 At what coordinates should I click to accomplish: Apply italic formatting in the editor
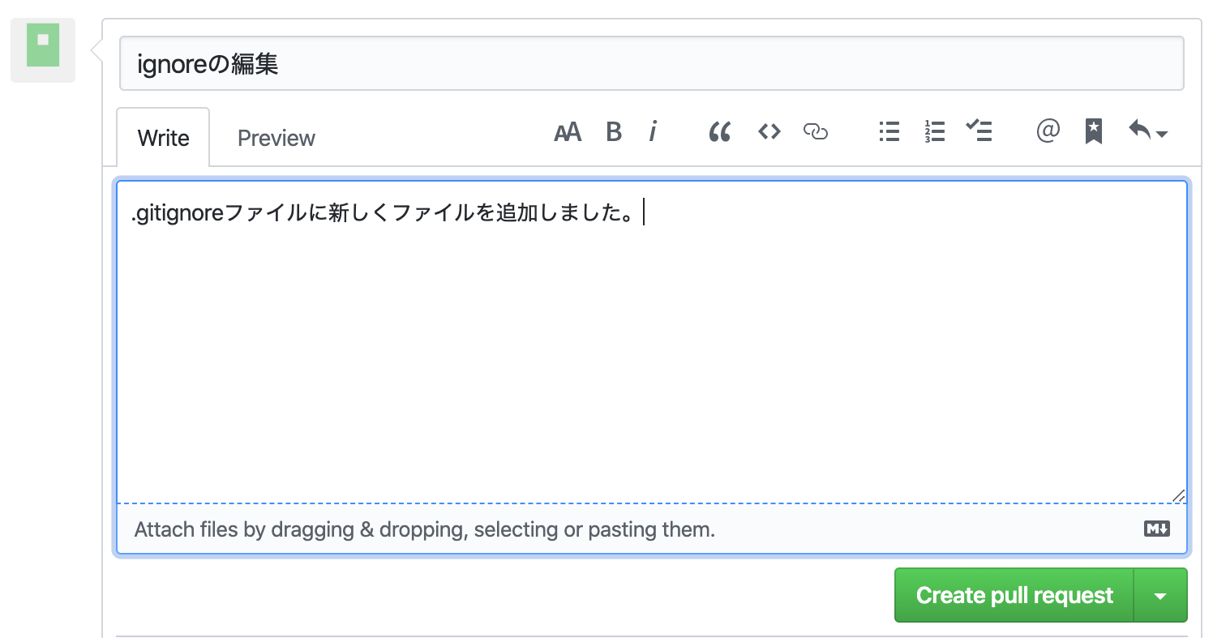(653, 131)
